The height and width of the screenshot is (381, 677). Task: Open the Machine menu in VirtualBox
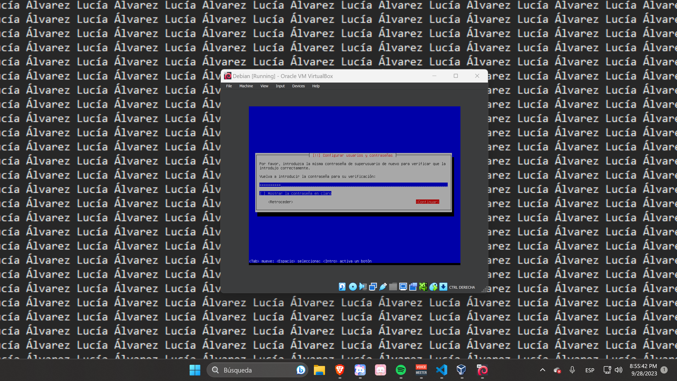pyautogui.click(x=246, y=86)
